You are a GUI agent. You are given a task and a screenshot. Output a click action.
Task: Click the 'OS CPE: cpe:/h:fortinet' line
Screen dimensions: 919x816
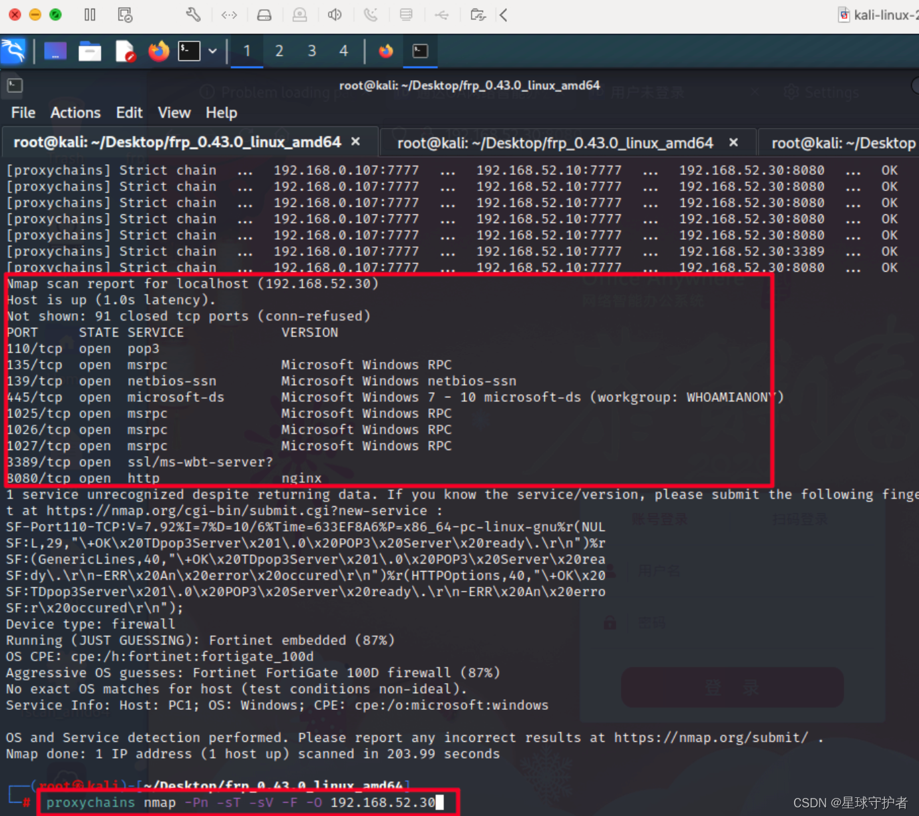coord(160,656)
